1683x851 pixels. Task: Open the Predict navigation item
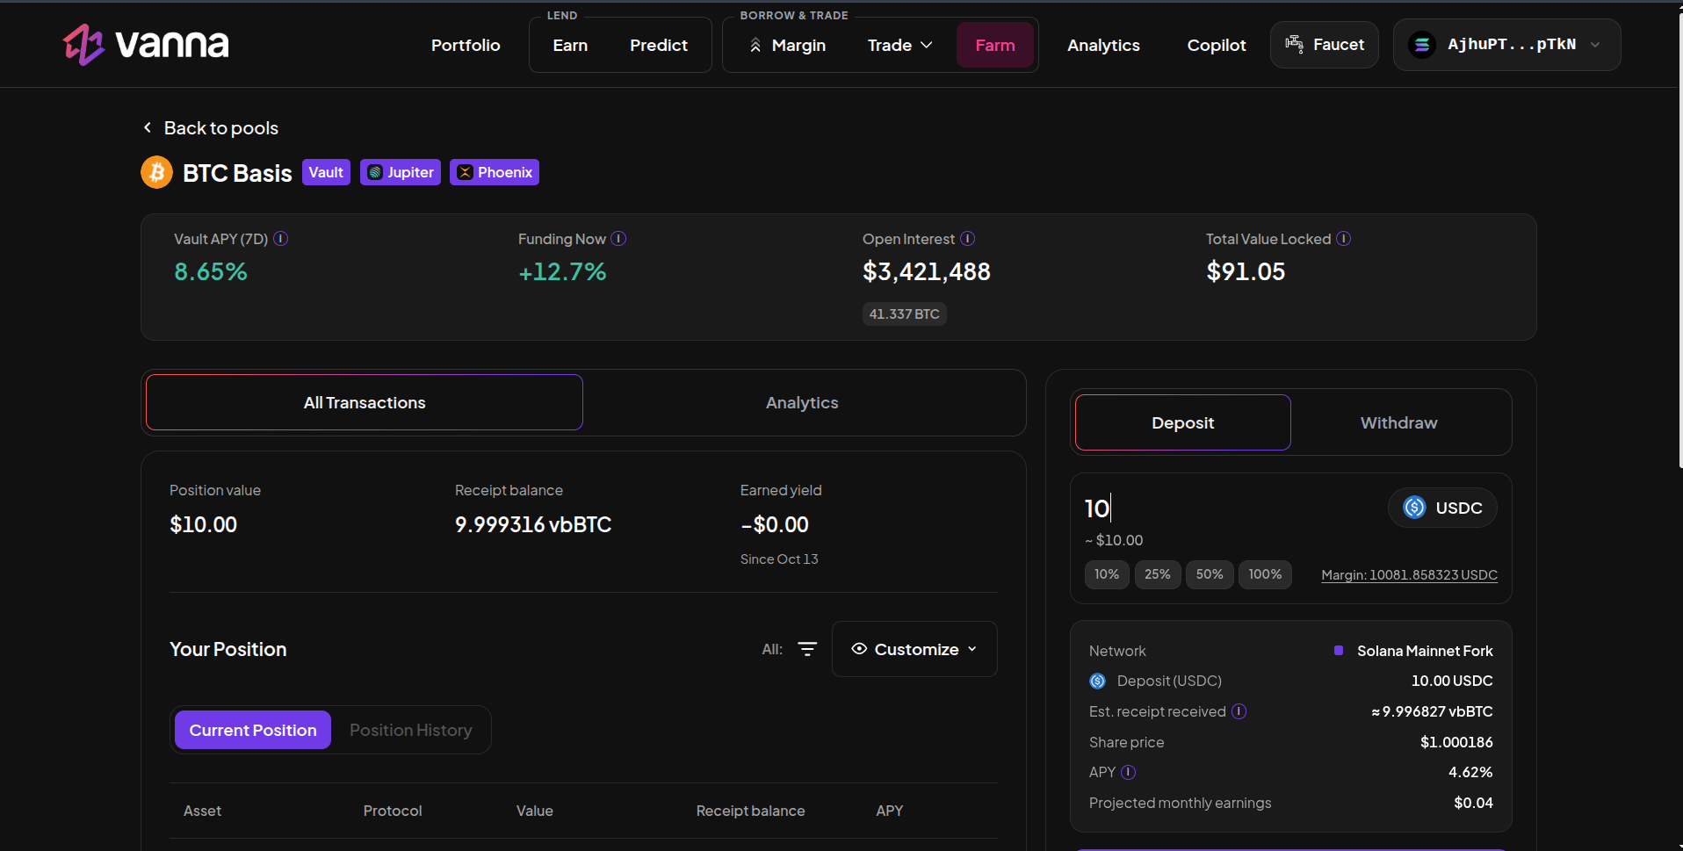tap(659, 45)
